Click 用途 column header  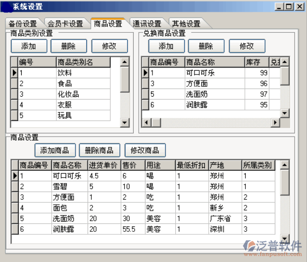pyautogui.click(x=160, y=165)
